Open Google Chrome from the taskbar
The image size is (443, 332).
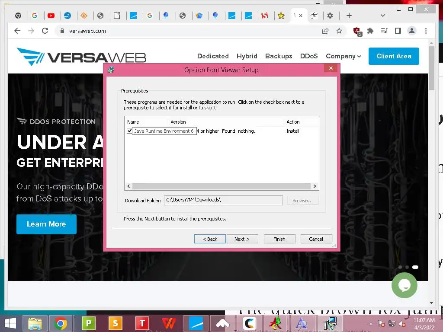click(x=61, y=323)
